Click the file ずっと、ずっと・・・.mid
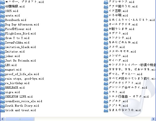This screenshot has width=156, height=121. tap(125, 74)
